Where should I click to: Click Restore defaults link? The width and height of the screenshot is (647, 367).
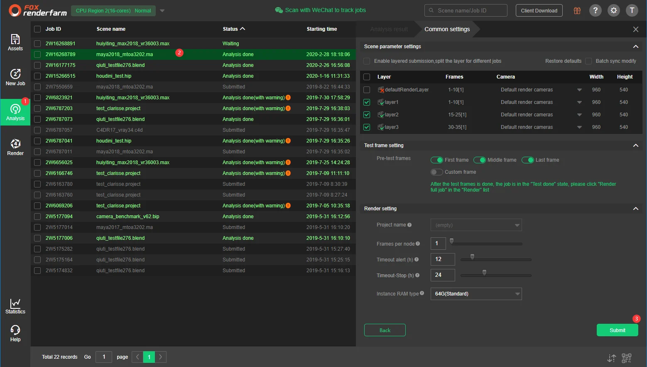563,61
